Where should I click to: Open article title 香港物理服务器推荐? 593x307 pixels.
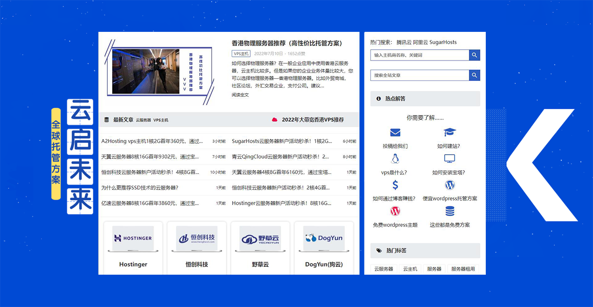pyautogui.click(x=287, y=43)
